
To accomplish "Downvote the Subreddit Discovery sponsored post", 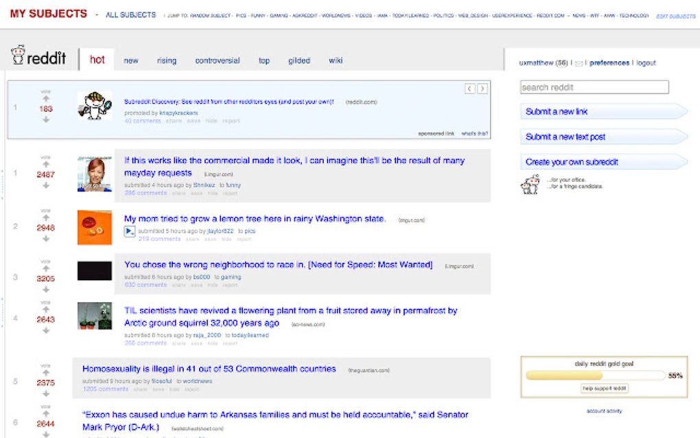I will [46, 118].
